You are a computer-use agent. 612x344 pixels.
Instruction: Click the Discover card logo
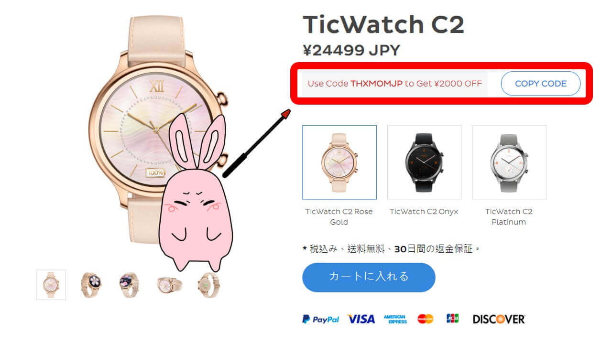(x=499, y=319)
